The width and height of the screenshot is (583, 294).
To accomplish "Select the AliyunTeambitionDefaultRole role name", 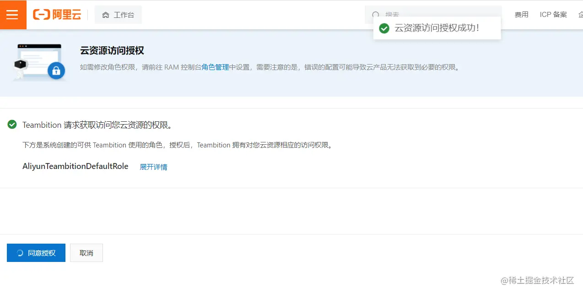I will click(x=76, y=166).
